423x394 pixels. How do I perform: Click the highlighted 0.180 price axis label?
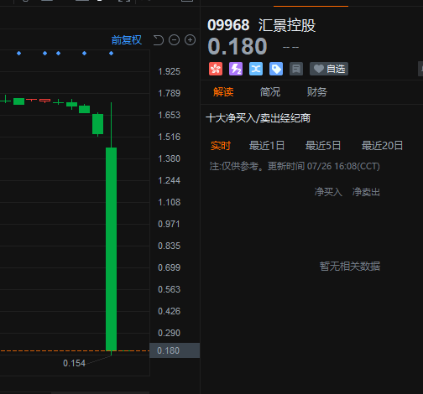click(175, 350)
